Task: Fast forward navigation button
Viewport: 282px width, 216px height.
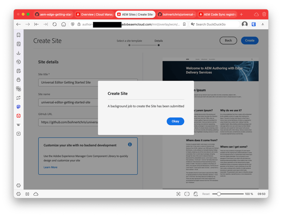Action: tap(45, 24)
